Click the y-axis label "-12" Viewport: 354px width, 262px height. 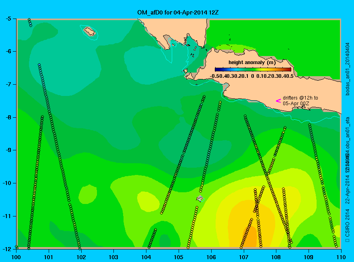click(x=6, y=249)
